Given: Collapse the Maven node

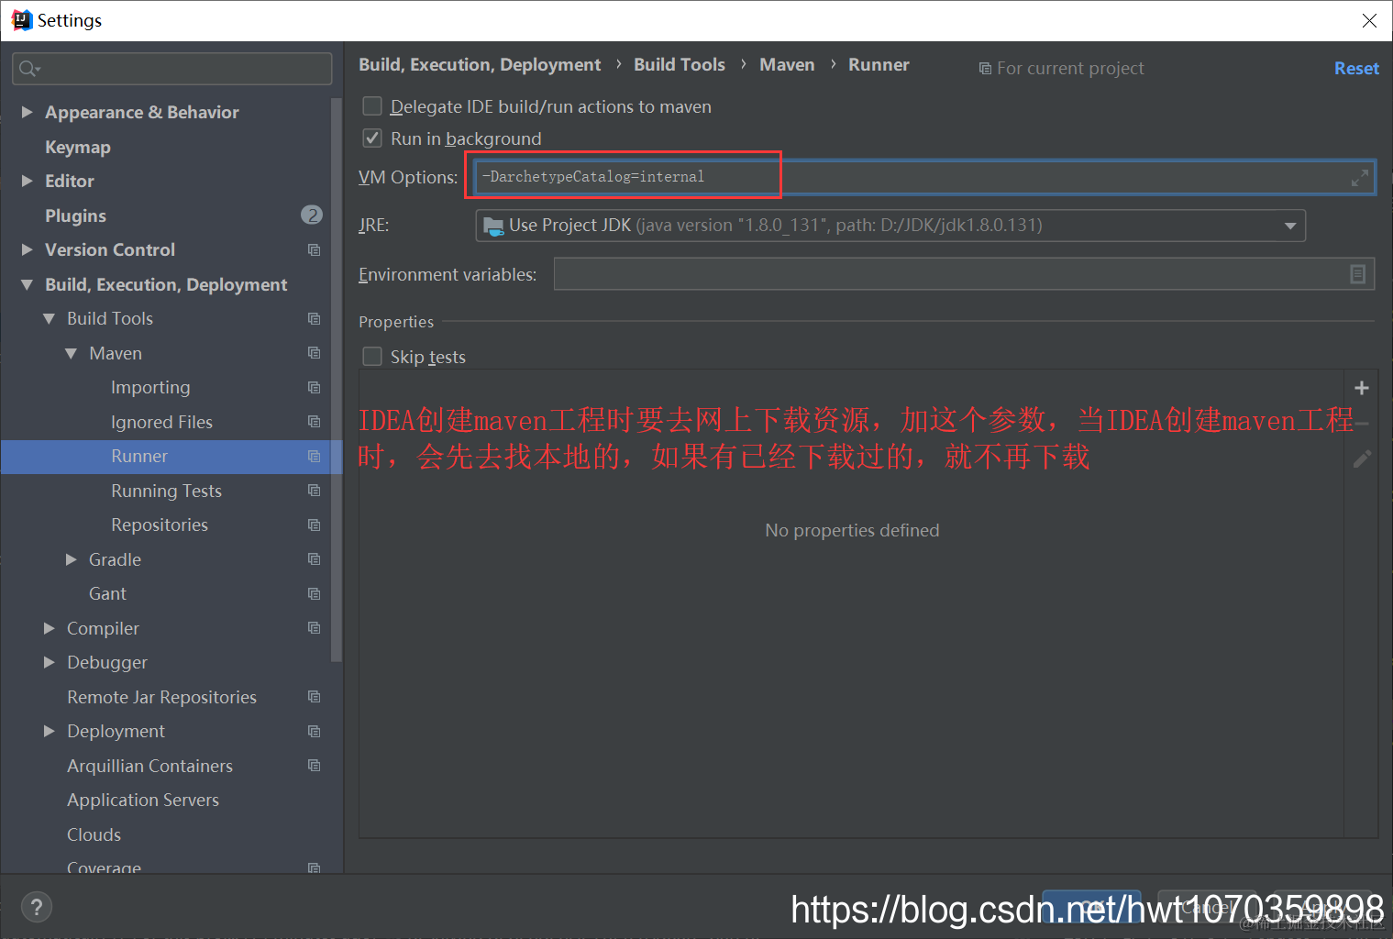Looking at the screenshot, I should point(71,353).
